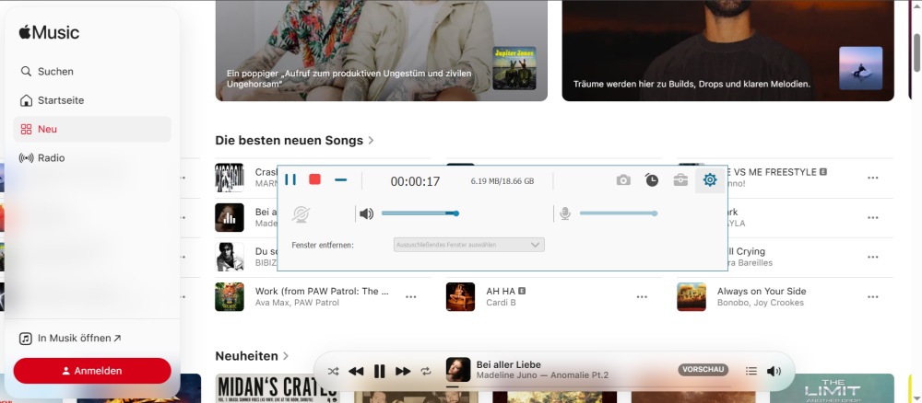Adjust the microphone volume slider

(x=619, y=213)
